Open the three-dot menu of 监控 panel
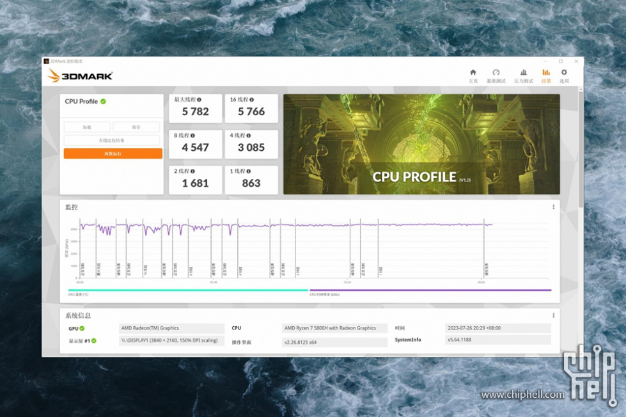 pos(553,207)
